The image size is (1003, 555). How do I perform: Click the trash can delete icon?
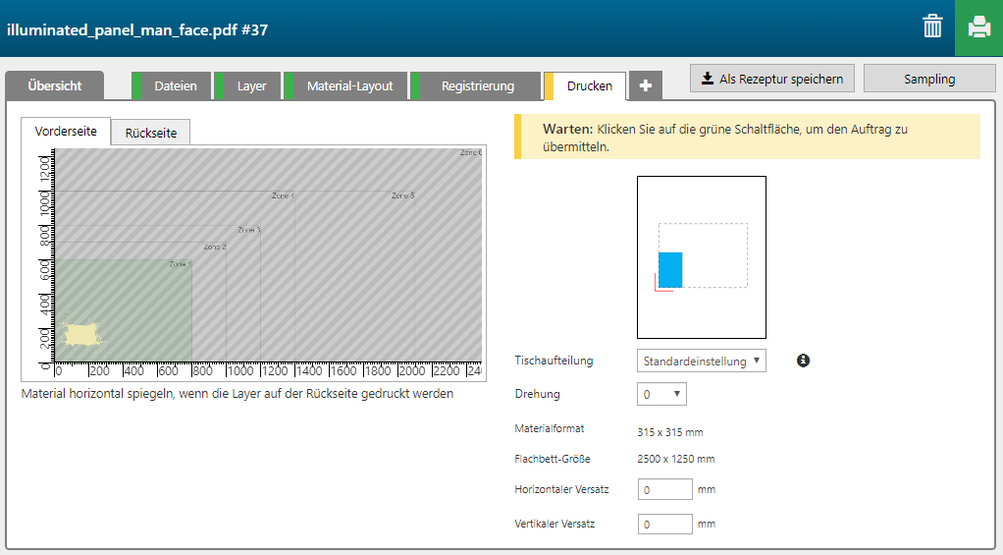tap(932, 28)
